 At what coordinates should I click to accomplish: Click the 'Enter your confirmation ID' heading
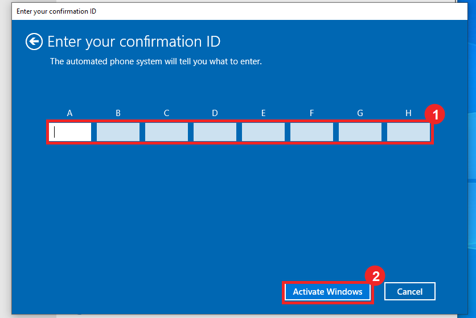point(134,42)
